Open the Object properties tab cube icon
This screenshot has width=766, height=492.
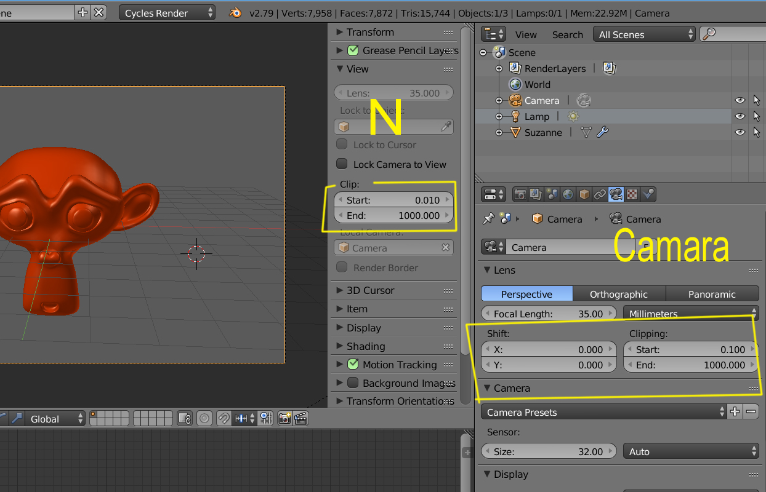click(584, 194)
